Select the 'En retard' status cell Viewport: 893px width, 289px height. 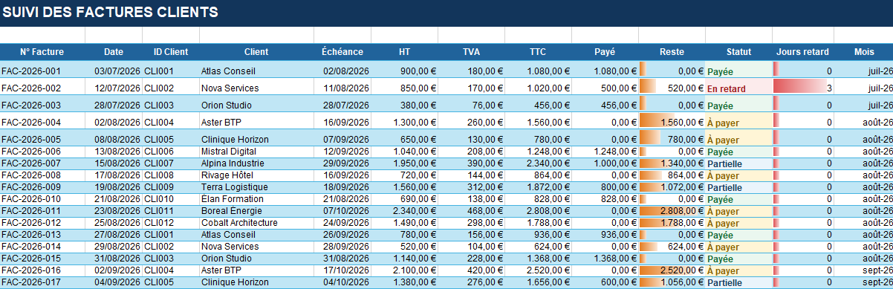pos(738,86)
